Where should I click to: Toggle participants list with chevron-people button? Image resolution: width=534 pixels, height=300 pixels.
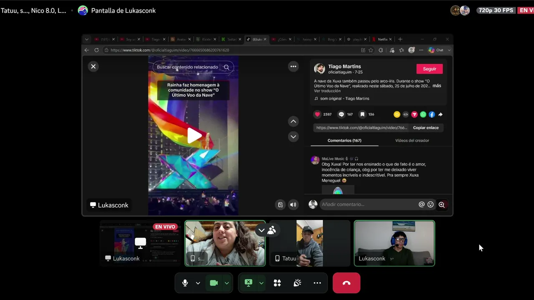coord(267,230)
